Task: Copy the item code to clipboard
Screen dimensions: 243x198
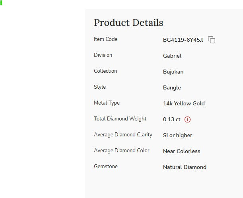Action: (212, 40)
